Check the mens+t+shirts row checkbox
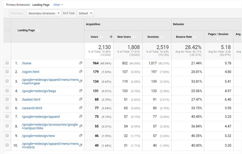 pos(7,145)
